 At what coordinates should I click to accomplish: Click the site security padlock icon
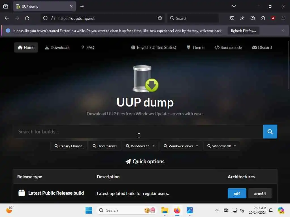(x=53, y=18)
